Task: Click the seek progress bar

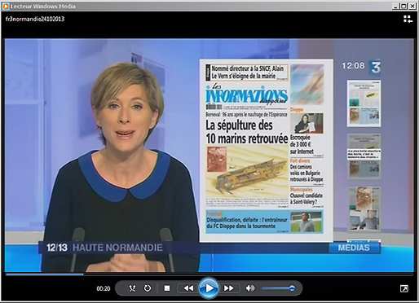Action: coord(209,274)
